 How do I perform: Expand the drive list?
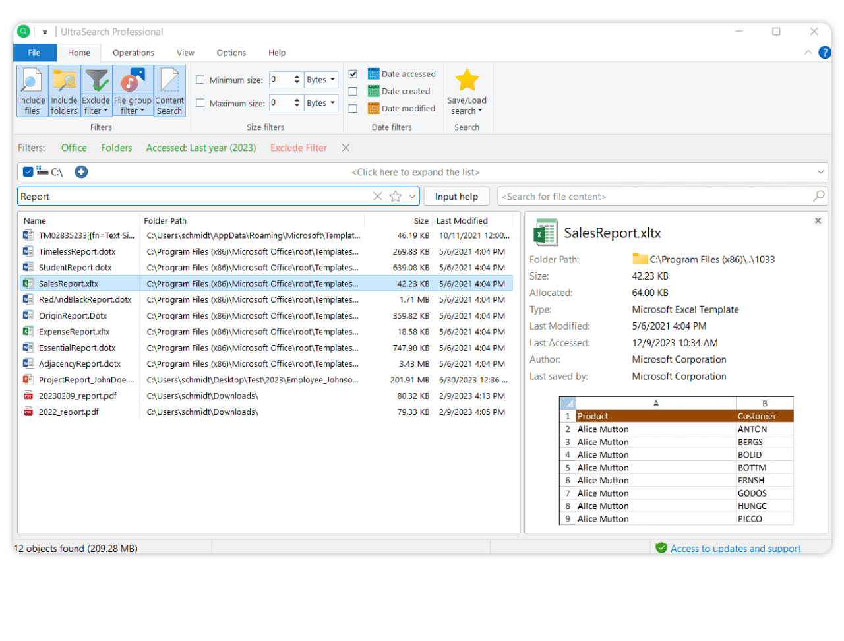[417, 171]
